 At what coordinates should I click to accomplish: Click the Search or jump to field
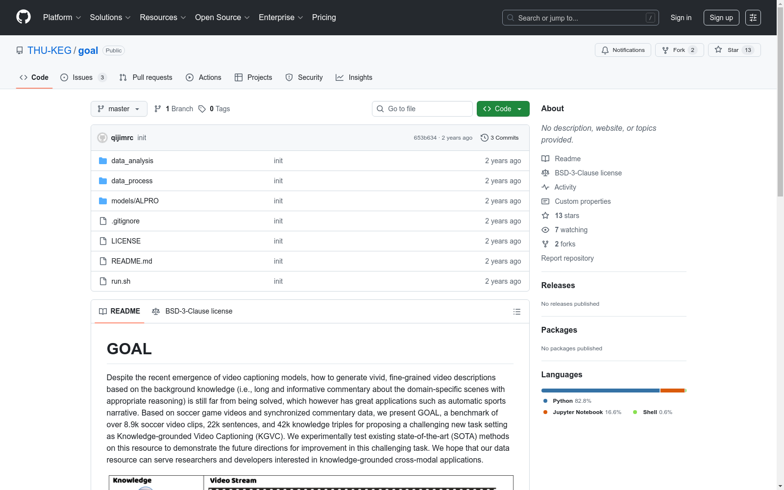581,18
